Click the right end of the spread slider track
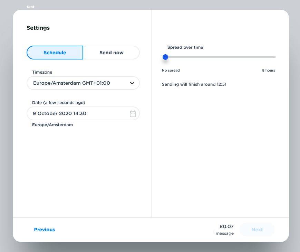 click(274, 57)
